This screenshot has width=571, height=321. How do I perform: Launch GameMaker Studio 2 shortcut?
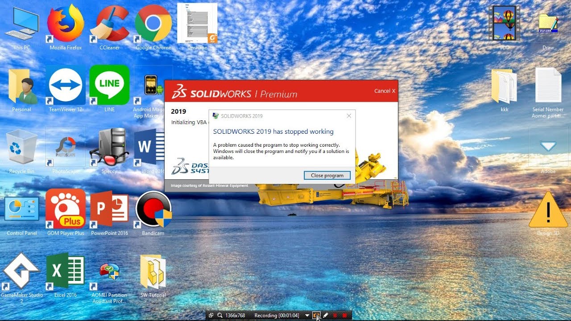pyautogui.click(x=21, y=278)
